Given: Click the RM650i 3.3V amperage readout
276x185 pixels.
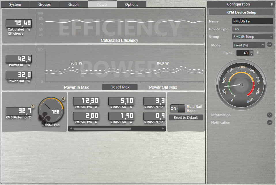Looking at the screenshot, I should [x=154, y=116].
